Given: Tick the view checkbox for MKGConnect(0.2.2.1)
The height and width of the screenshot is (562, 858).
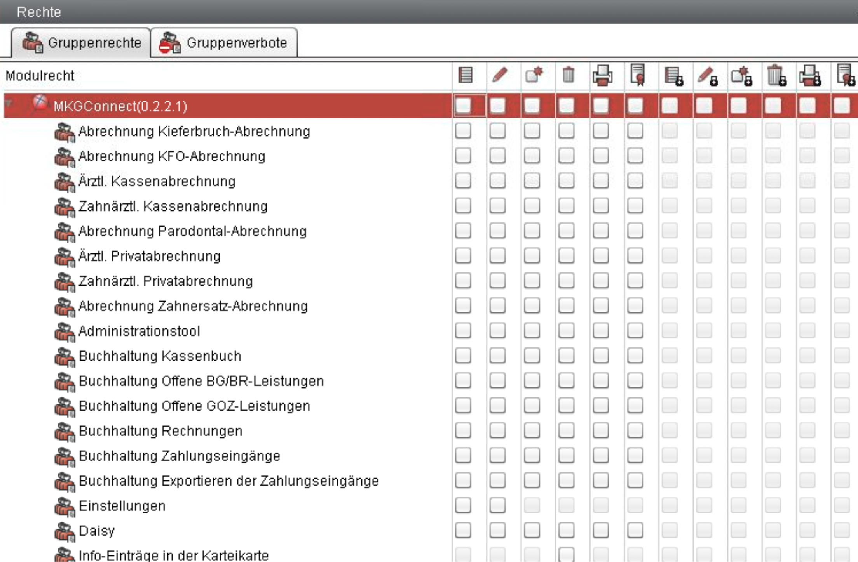Looking at the screenshot, I should [463, 106].
